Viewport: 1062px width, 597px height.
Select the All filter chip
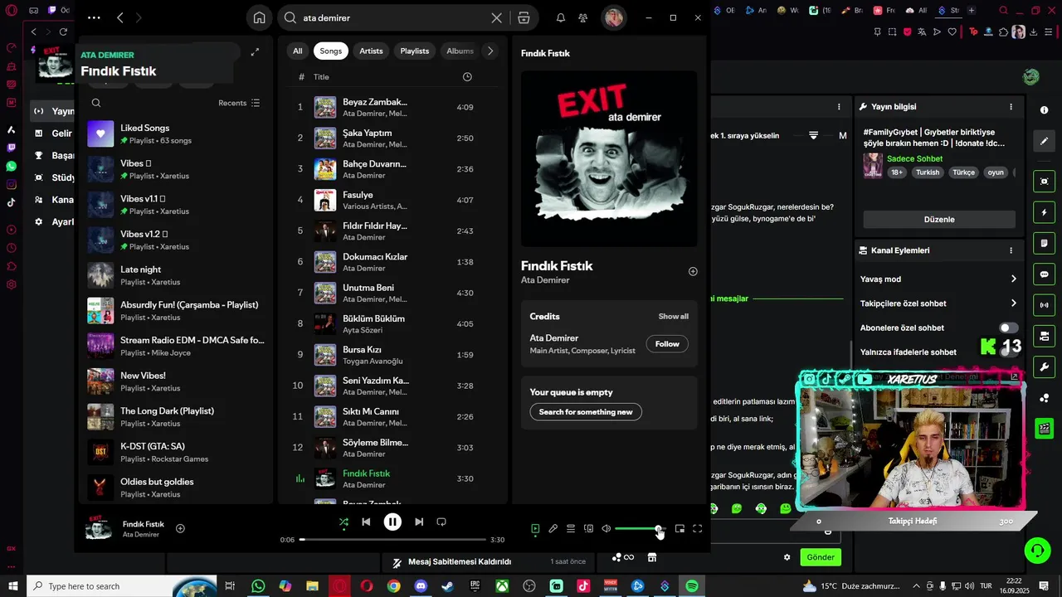point(297,51)
